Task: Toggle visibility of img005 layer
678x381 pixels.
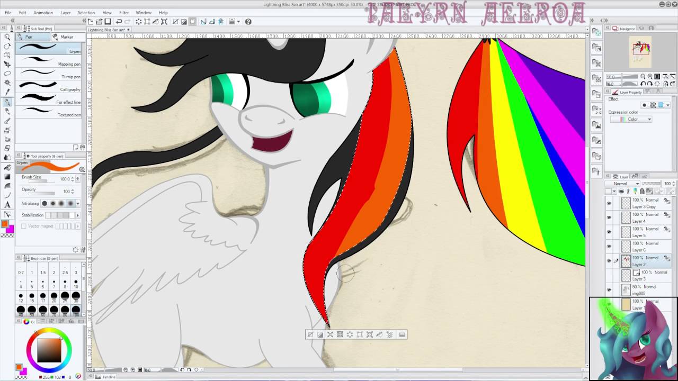Action: click(x=609, y=289)
